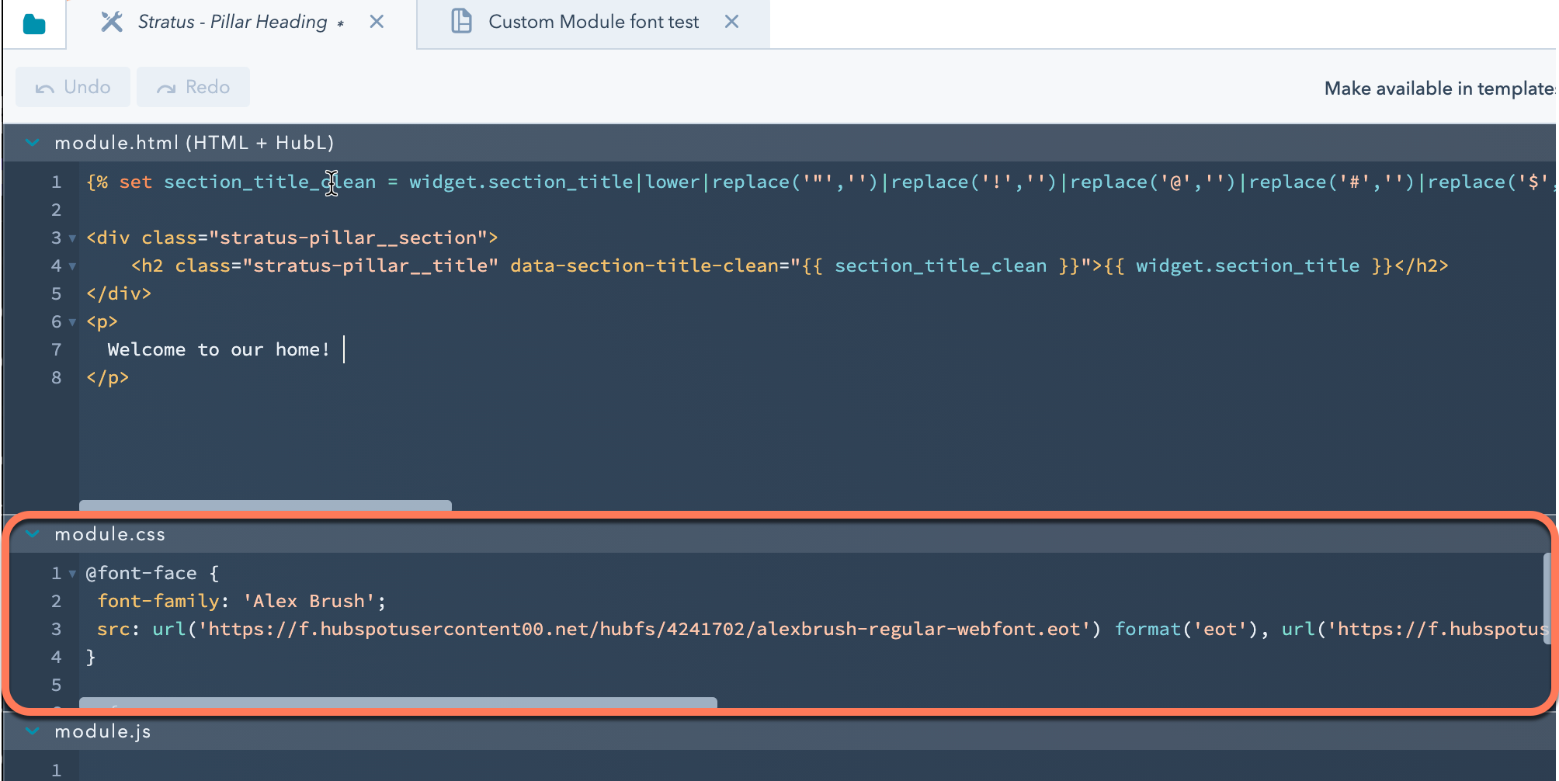Click the Undo button
This screenshot has height=781, width=1559.
[x=73, y=87]
